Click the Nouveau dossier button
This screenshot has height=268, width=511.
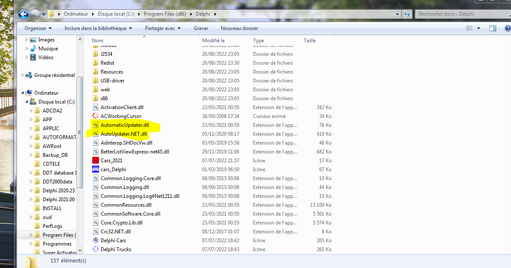(x=239, y=28)
